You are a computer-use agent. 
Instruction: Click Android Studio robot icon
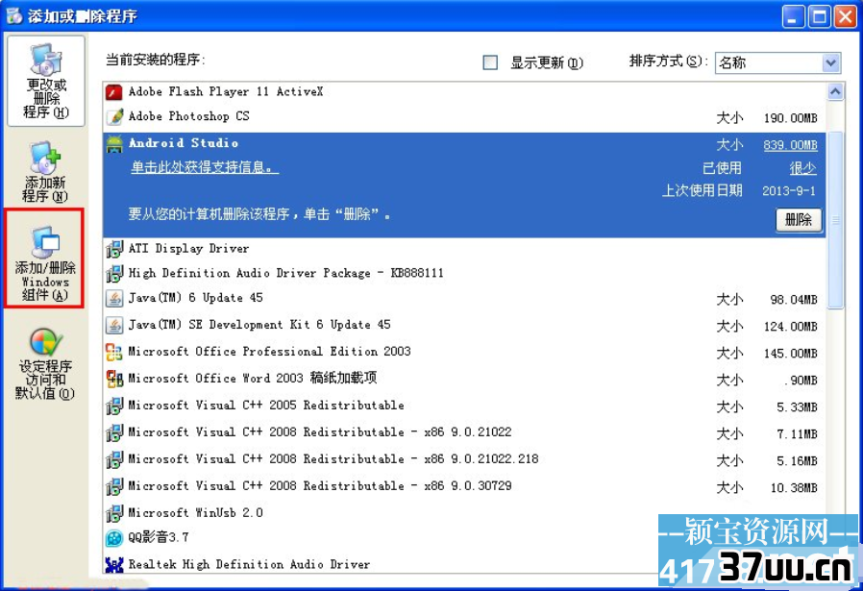point(114,143)
